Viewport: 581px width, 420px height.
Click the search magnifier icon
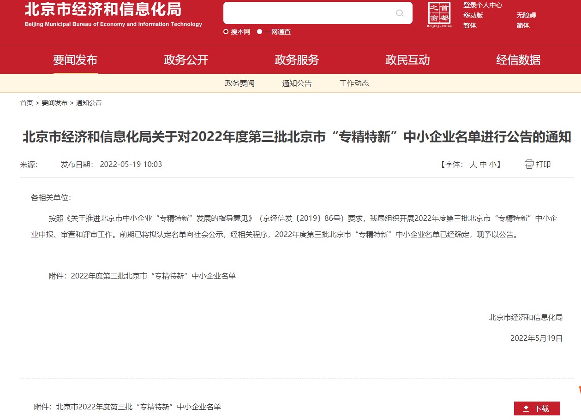pyautogui.click(x=400, y=13)
